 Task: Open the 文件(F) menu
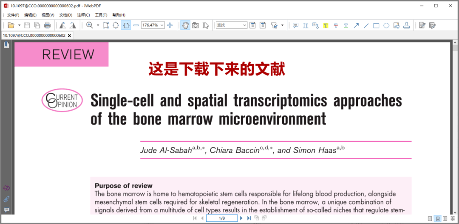pyautogui.click(x=13, y=15)
